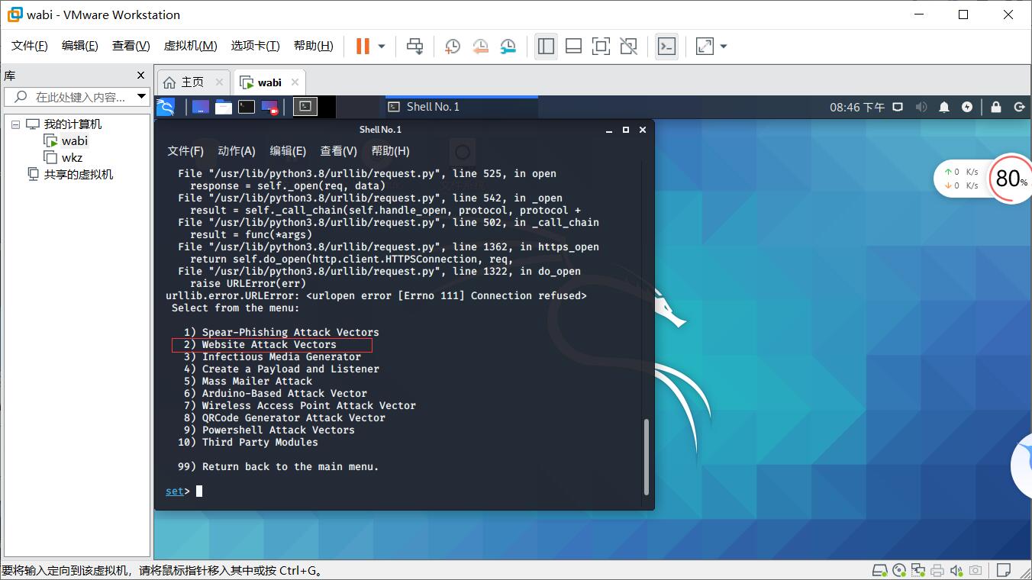Screen dimensions: 1032x580
Task: Open the Kali applications menu icon
Action: click(x=166, y=107)
